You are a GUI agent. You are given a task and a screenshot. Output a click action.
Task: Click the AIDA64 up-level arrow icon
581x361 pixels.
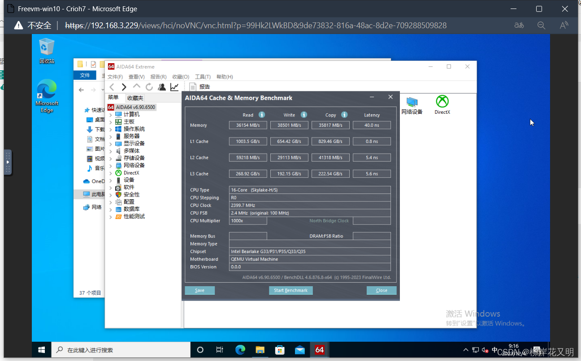137,86
